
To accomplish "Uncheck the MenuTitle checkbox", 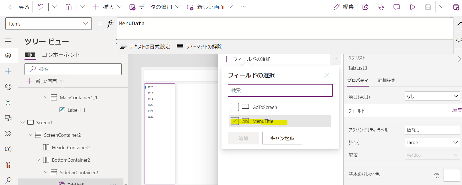I will pyautogui.click(x=235, y=121).
